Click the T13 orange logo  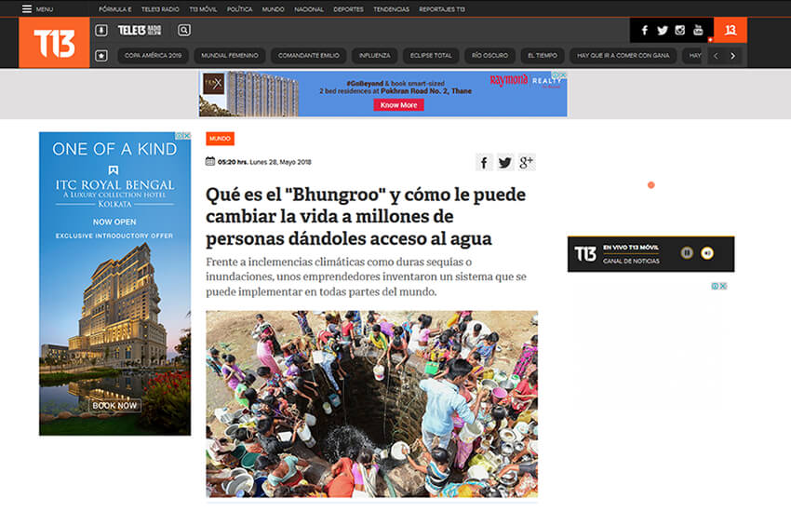(x=54, y=43)
